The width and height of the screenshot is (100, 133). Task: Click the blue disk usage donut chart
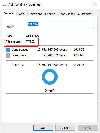coord(50,77)
